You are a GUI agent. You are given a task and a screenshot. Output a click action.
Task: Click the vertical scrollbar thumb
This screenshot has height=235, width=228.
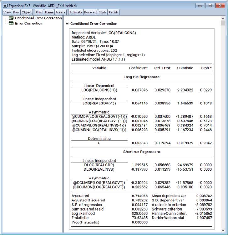click(x=223, y=24)
